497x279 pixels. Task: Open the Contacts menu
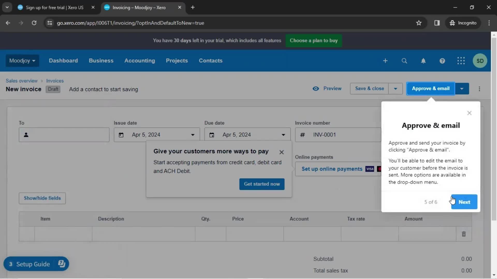[x=210, y=61]
